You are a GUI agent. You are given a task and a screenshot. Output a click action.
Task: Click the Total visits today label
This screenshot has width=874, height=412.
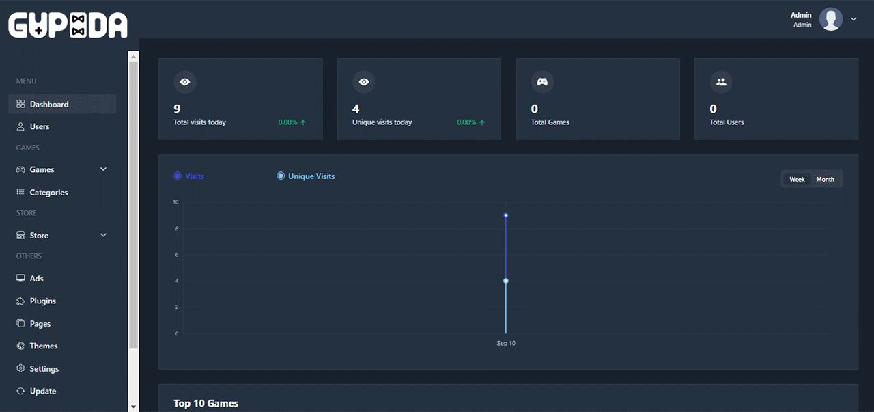click(x=200, y=122)
